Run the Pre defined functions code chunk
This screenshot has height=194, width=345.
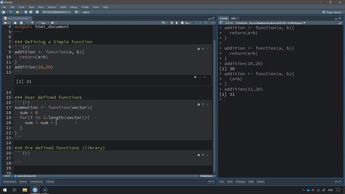point(207,155)
